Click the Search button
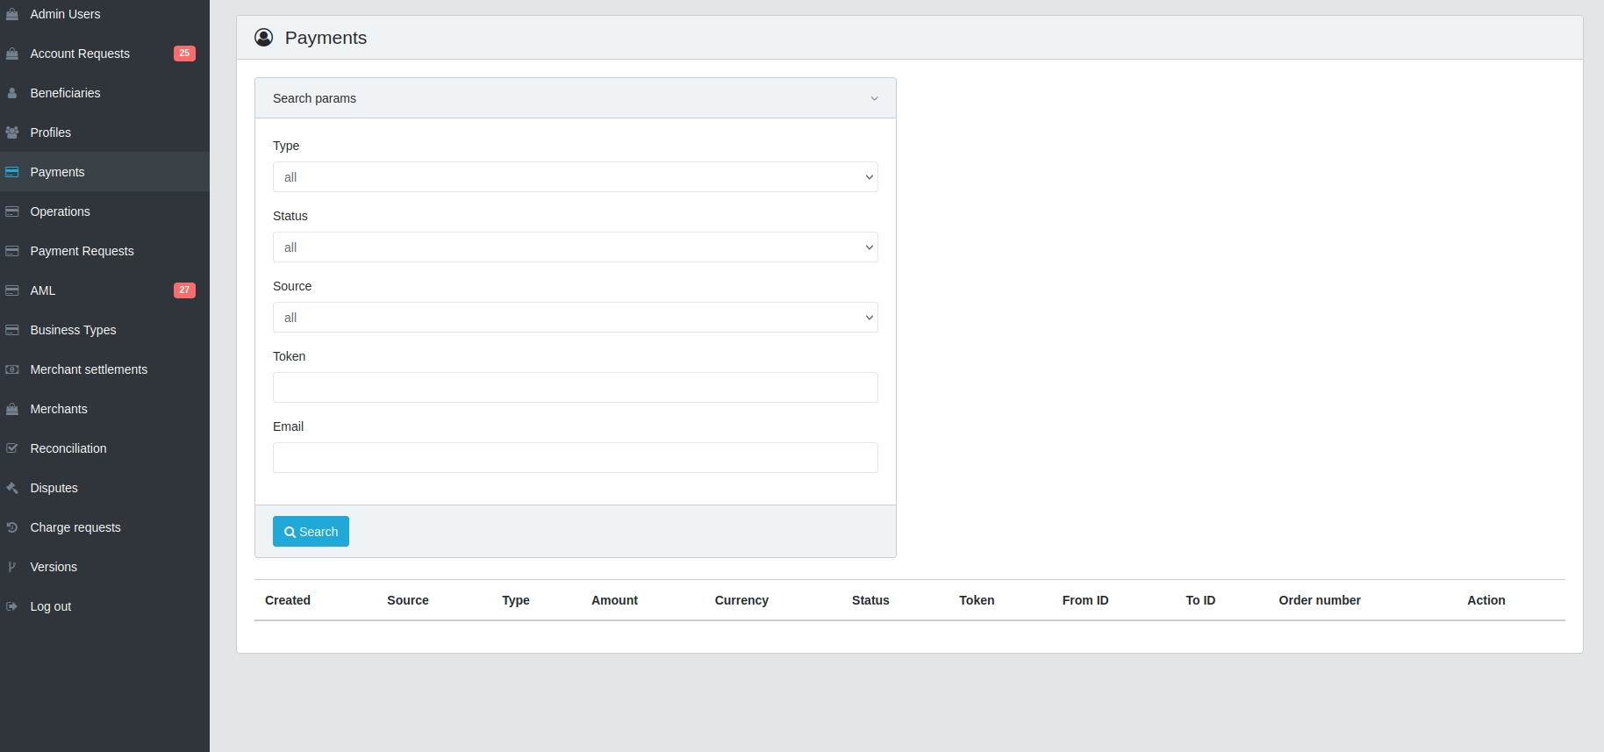Screen dimensions: 1604x752 (311, 532)
